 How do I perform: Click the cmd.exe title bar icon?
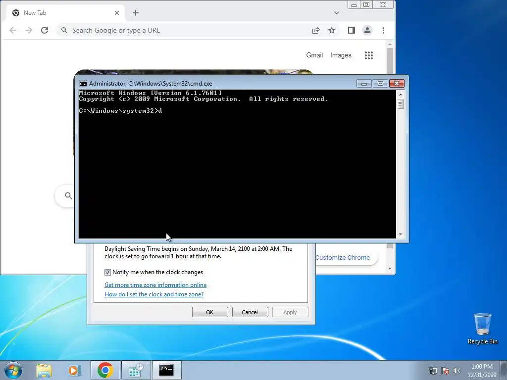tap(83, 84)
